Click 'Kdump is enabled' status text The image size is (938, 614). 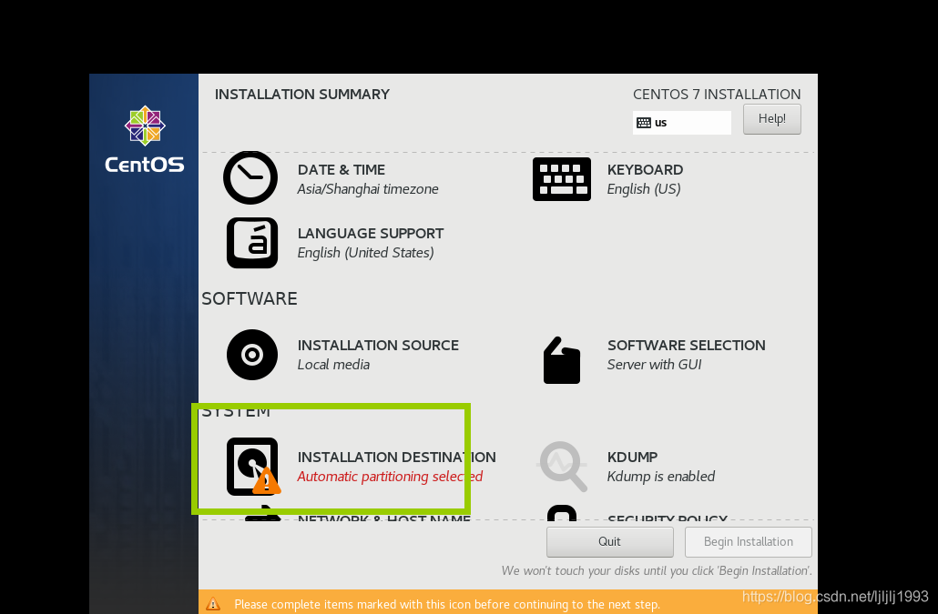click(661, 477)
